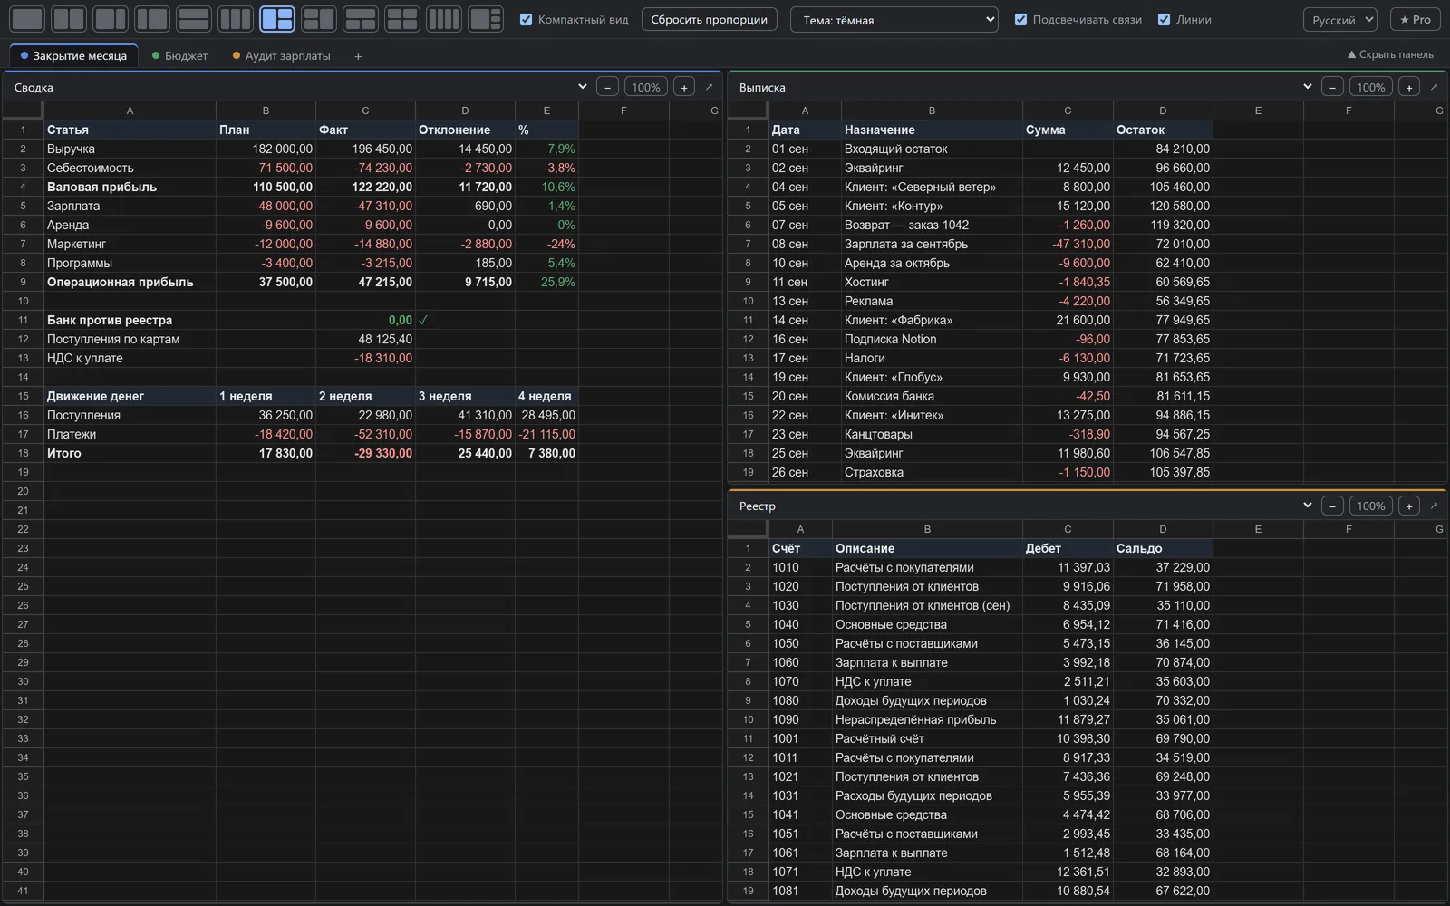Switch to the Закрытие месяца tab
The height and width of the screenshot is (906, 1450).
pyautogui.click(x=73, y=56)
